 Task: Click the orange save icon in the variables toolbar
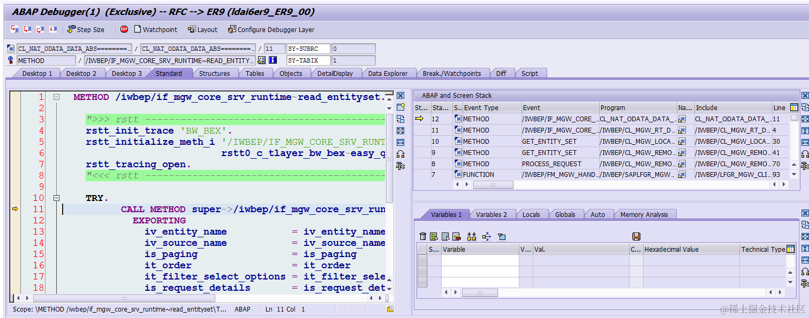[x=637, y=236]
